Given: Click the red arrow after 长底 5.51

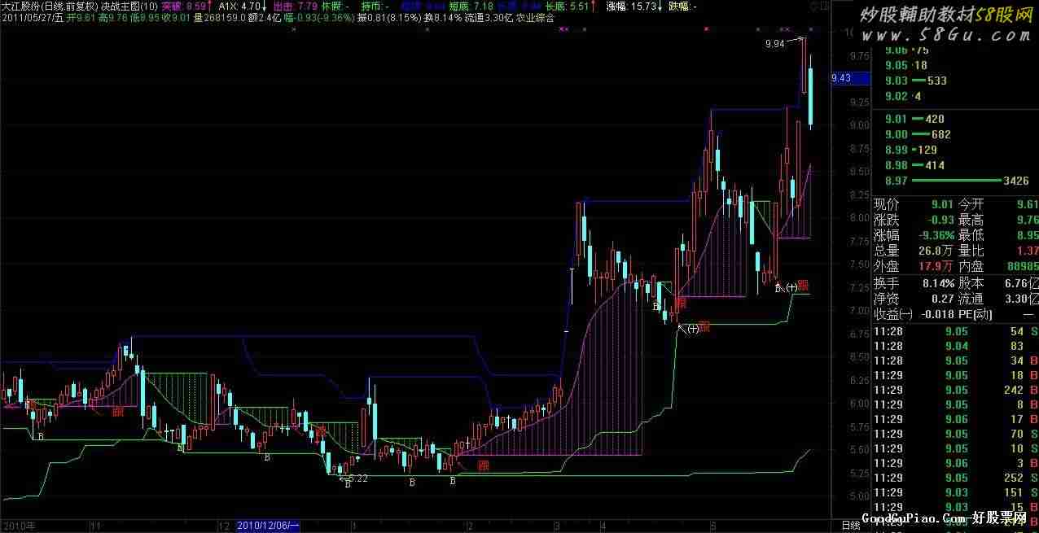Looking at the screenshot, I should tap(594, 6).
